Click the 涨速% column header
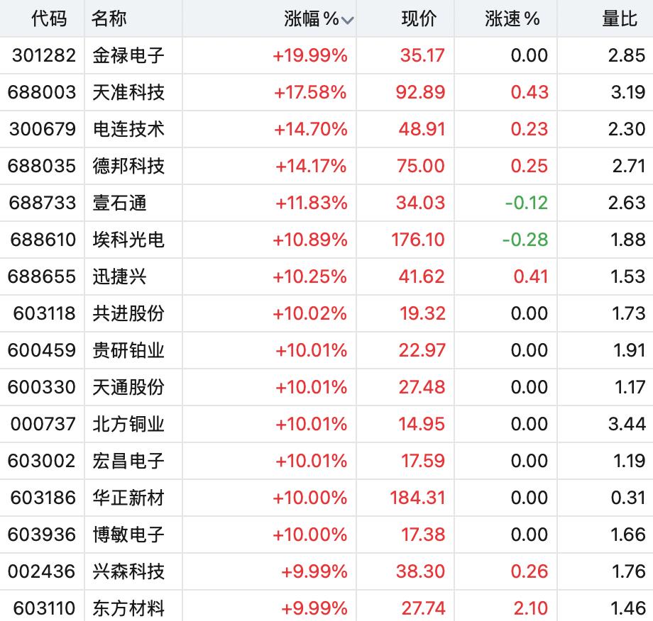653x621 pixels. coord(512,18)
